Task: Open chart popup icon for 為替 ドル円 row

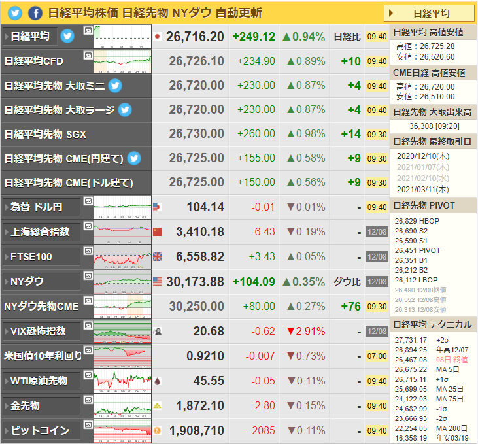Action: point(88,201)
